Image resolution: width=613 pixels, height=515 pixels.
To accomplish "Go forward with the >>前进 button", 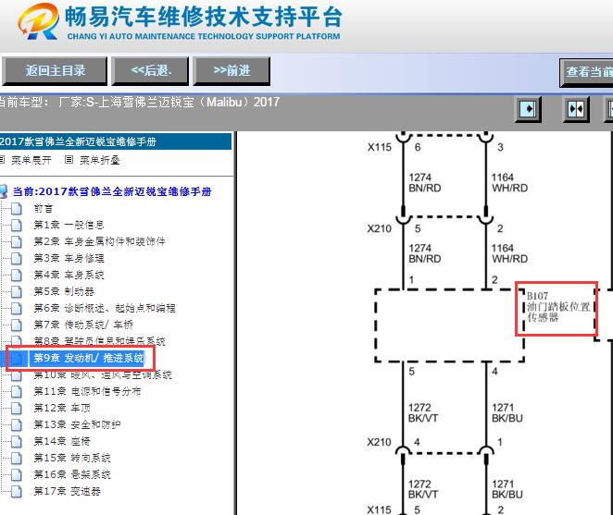I will [231, 70].
